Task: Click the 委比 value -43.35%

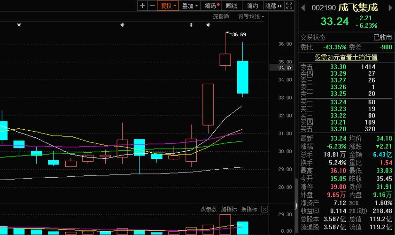Action: point(334,47)
